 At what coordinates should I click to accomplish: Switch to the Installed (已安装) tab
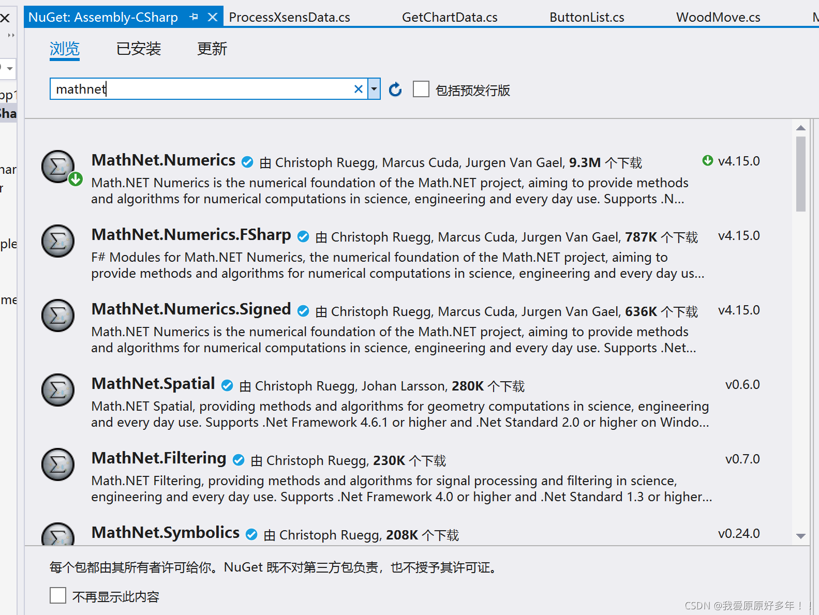point(139,49)
